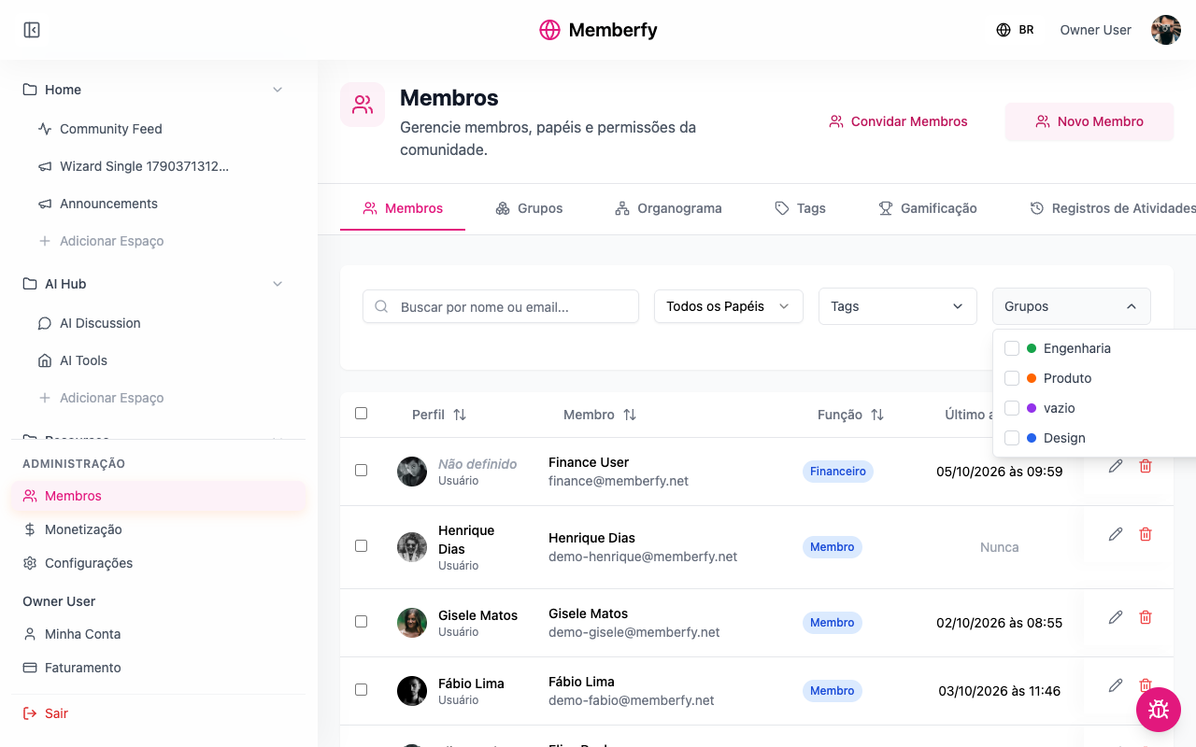Open the Tags filter dropdown

(898, 306)
